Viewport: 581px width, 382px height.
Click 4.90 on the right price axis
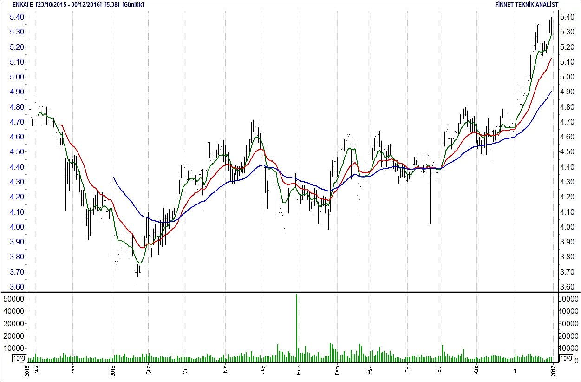[567, 92]
